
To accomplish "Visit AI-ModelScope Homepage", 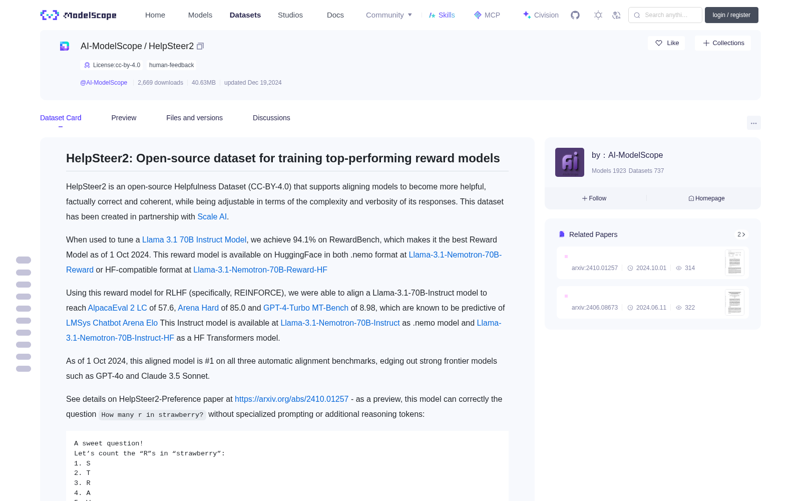I will (706, 198).
